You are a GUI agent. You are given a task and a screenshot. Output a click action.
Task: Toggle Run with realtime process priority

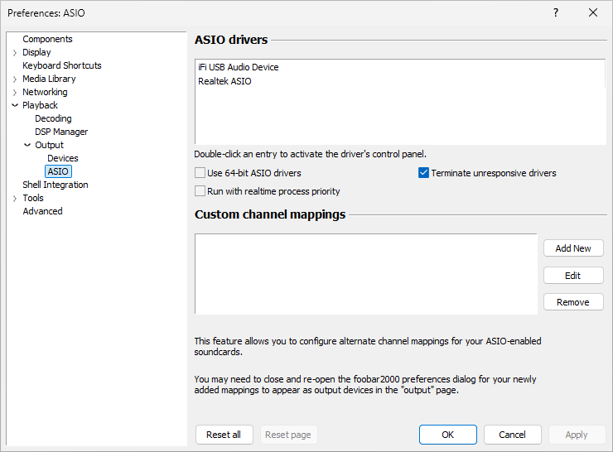(200, 191)
